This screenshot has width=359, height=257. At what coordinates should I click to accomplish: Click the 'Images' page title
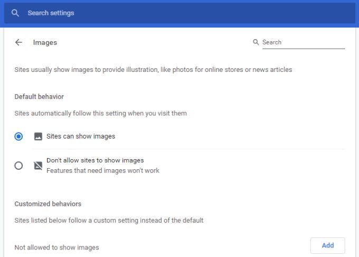pyautogui.click(x=45, y=42)
